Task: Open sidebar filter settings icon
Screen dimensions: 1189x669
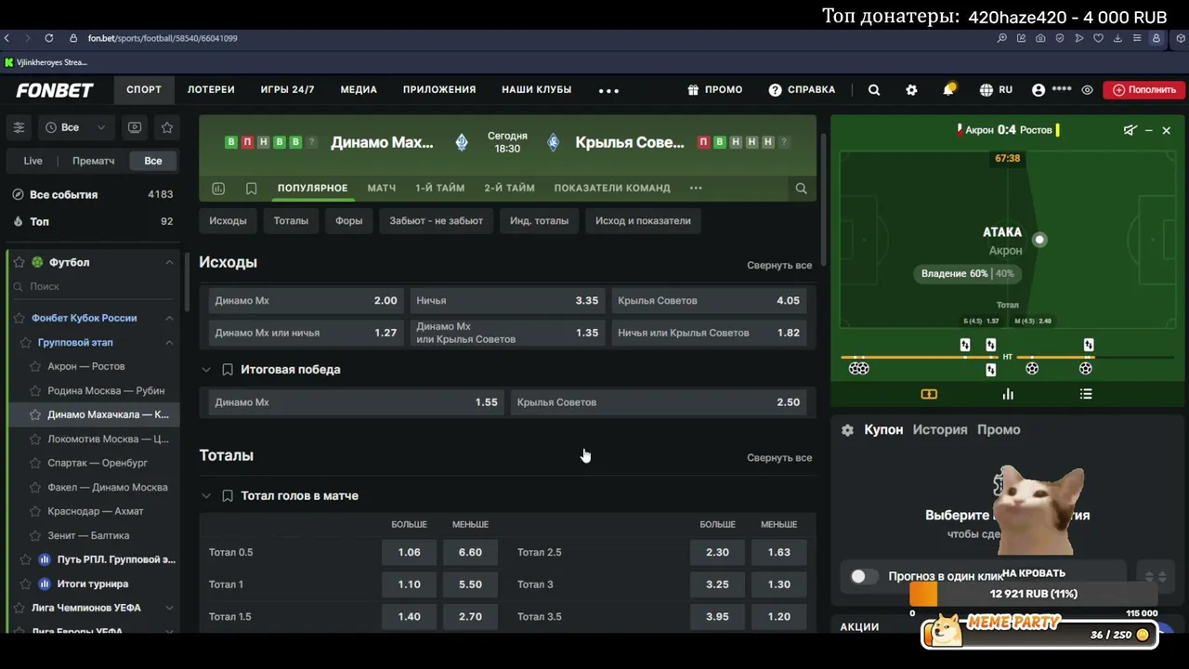Action: click(x=19, y=127)
